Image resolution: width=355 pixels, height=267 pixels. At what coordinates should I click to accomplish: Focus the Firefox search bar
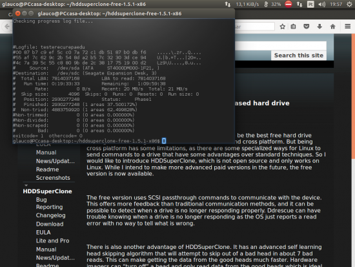click(x=254, y=27)
